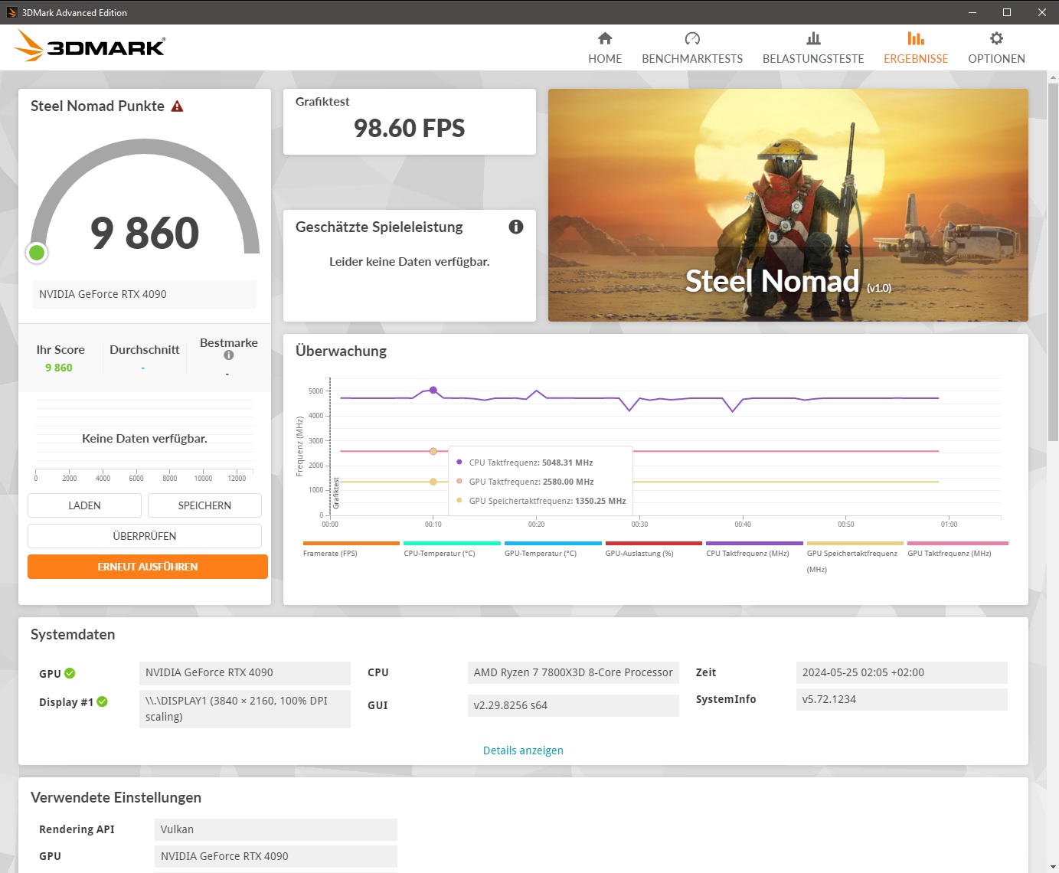Click the 98.60 FPS Grafiktest value

click(x=410, y=128)
